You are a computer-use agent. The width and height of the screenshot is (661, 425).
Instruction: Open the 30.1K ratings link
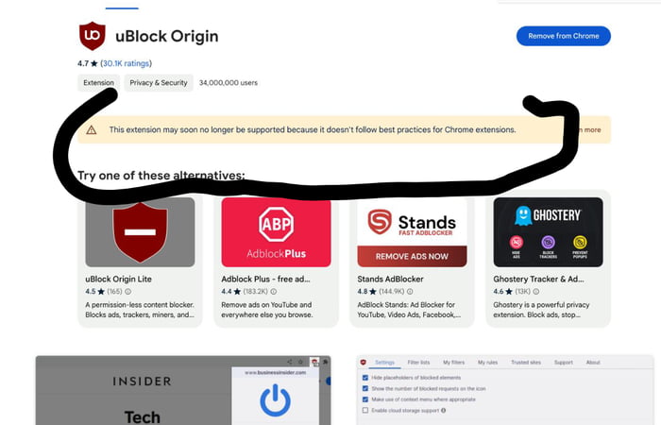[126, 63]
